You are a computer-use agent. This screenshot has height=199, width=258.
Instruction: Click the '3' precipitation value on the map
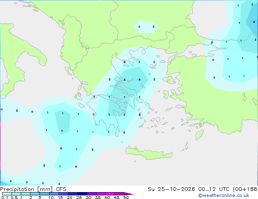pyautogui.click(x=254, y=22)
